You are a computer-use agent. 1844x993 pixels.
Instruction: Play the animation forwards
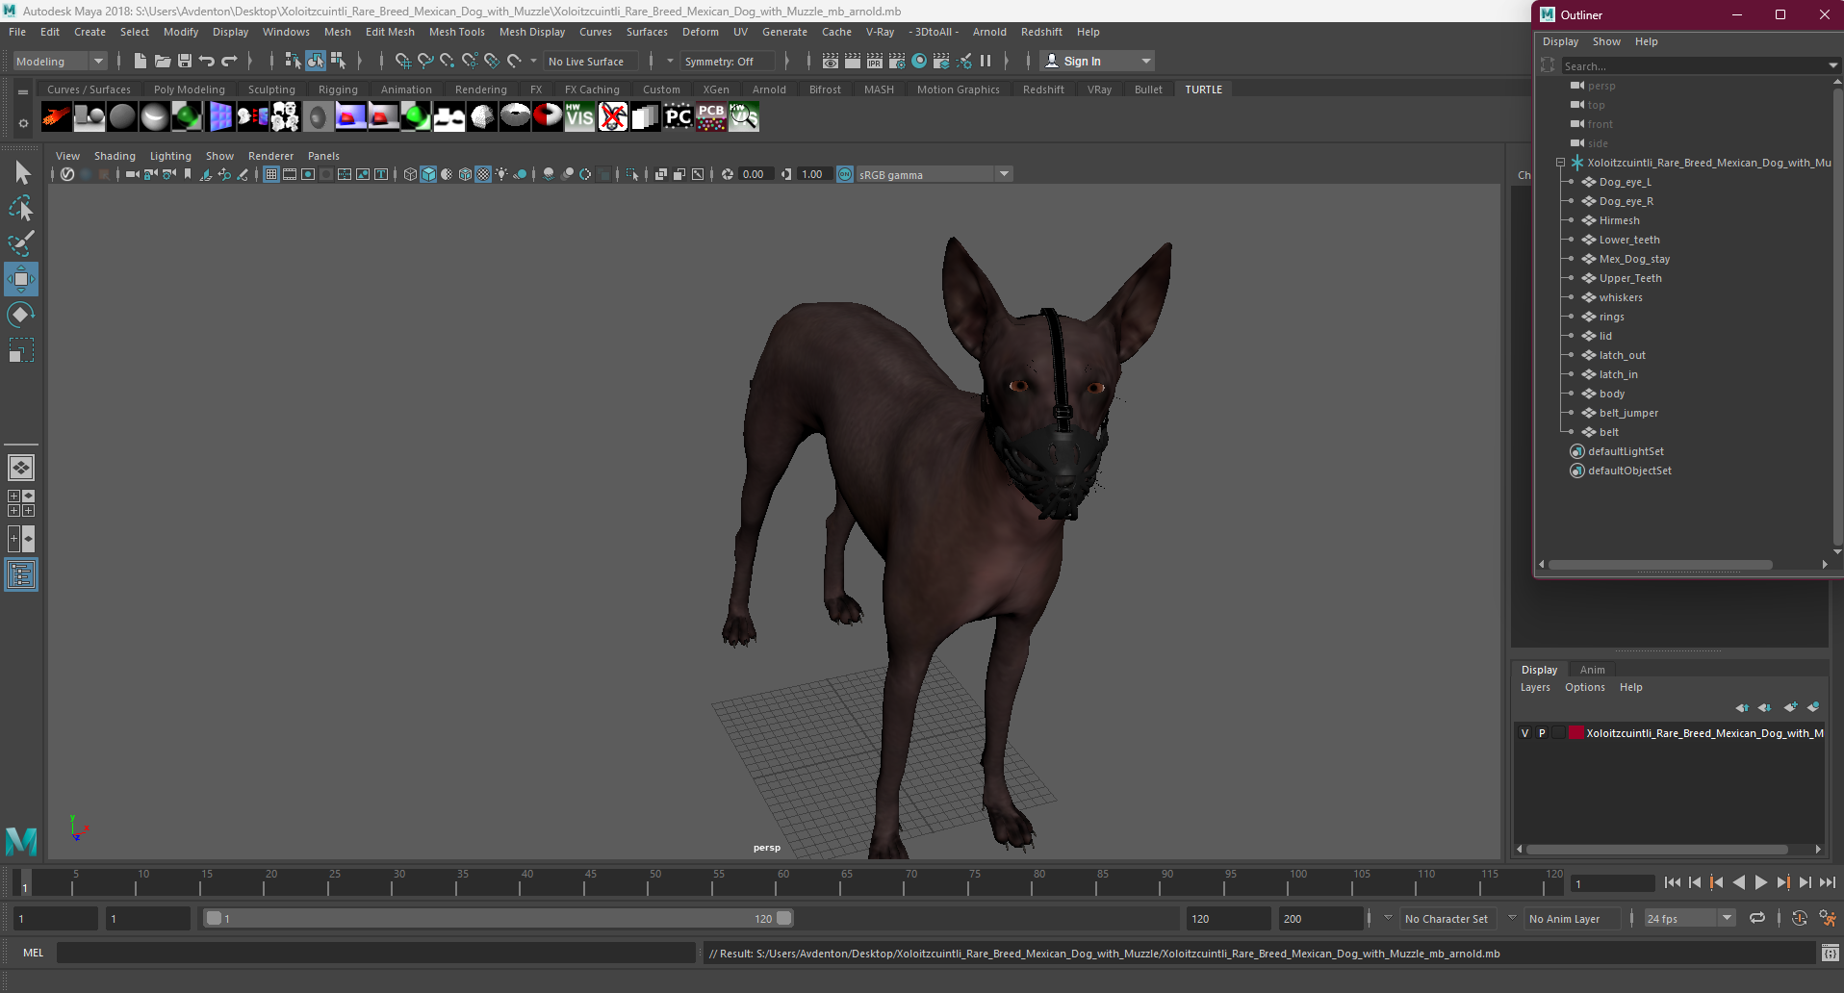tap(1760, 882)
